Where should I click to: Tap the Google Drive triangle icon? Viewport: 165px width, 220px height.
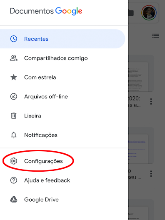[14, 199]
